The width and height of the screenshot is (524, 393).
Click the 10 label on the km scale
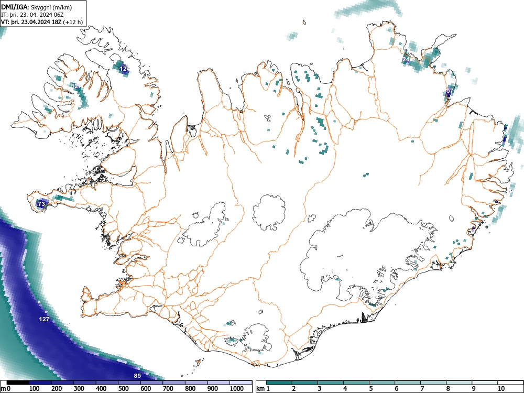tap(501, 389)
